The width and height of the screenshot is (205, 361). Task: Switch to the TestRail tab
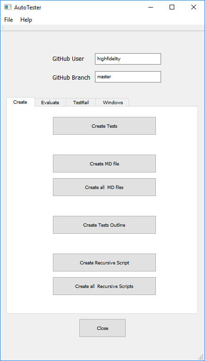[x=81, y=103]
